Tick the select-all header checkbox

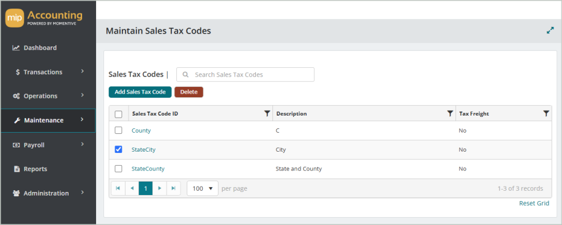click(x=118, y=114)
